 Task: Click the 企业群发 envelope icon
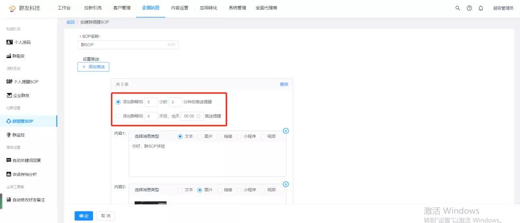coord(9,95)
